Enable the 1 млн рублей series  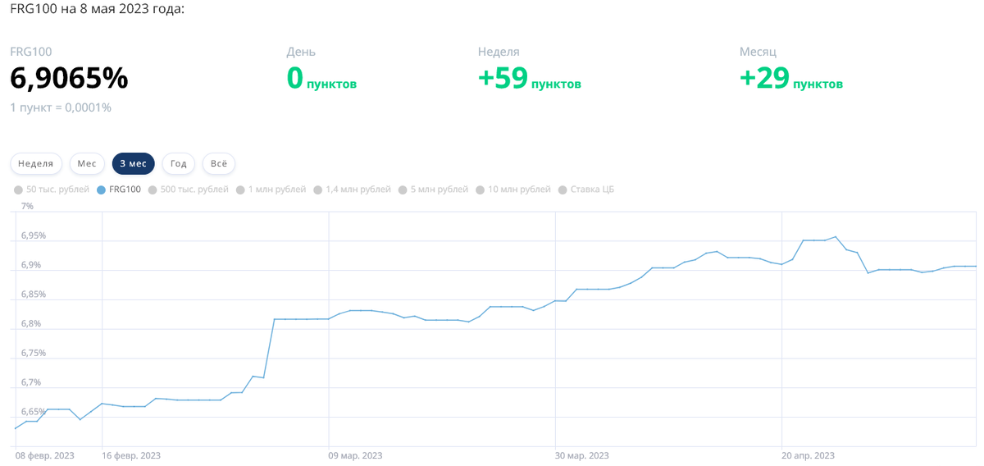(271, 190)
